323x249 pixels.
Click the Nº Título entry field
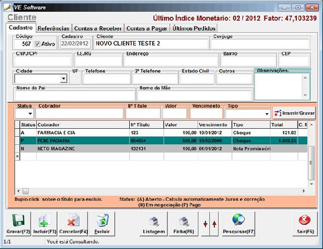(x=143, y=114)
